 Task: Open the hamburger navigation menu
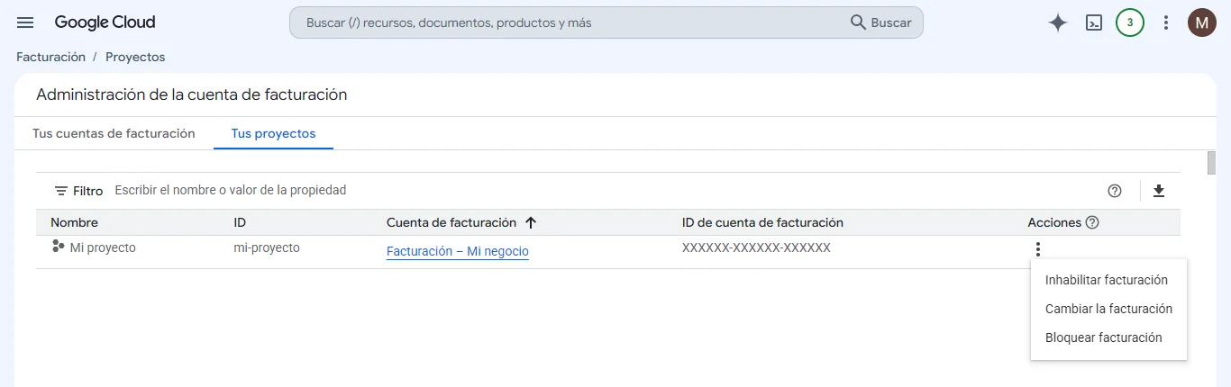tap(25, 22)
